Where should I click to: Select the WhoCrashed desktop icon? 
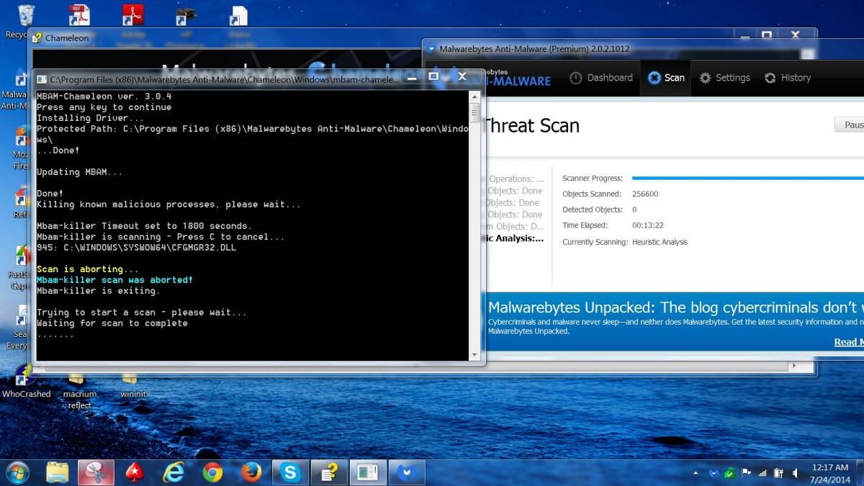point(26,382)
